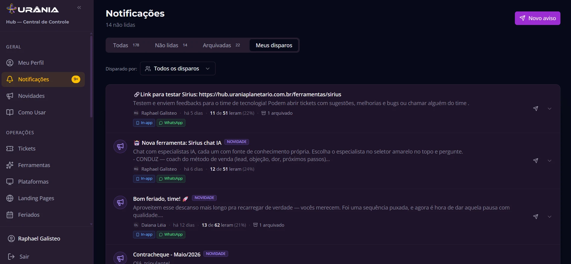Viewport: 571px width, 264px height.
Task: Click megaphone icon of Nova ferramenta row
Action: pyautogui.click(x=120, y=147)
